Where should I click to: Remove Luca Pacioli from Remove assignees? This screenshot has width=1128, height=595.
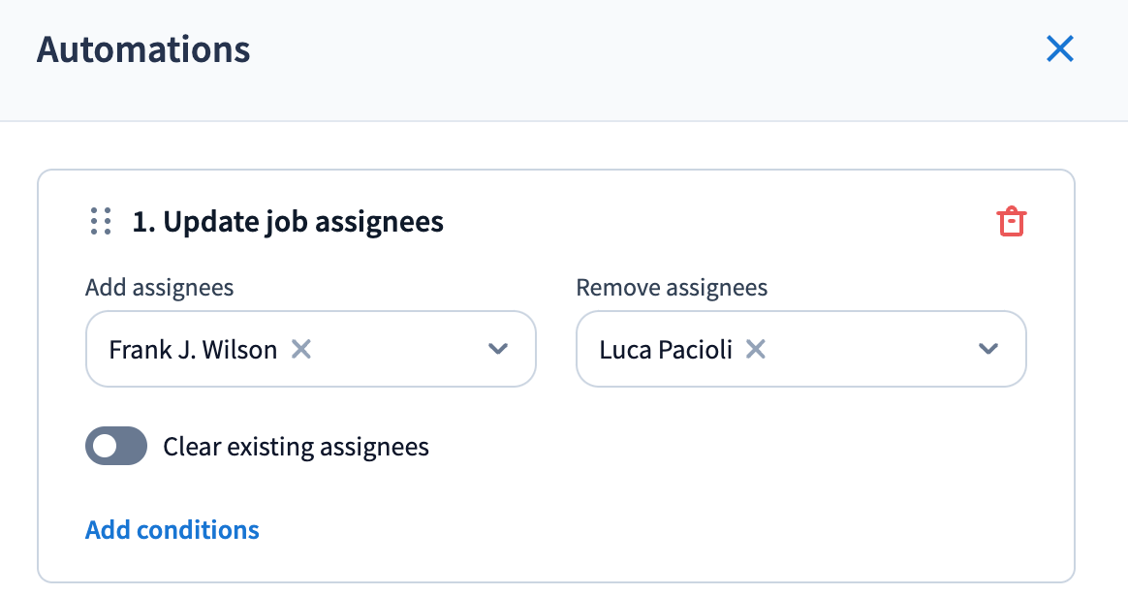tap(756, 349)
